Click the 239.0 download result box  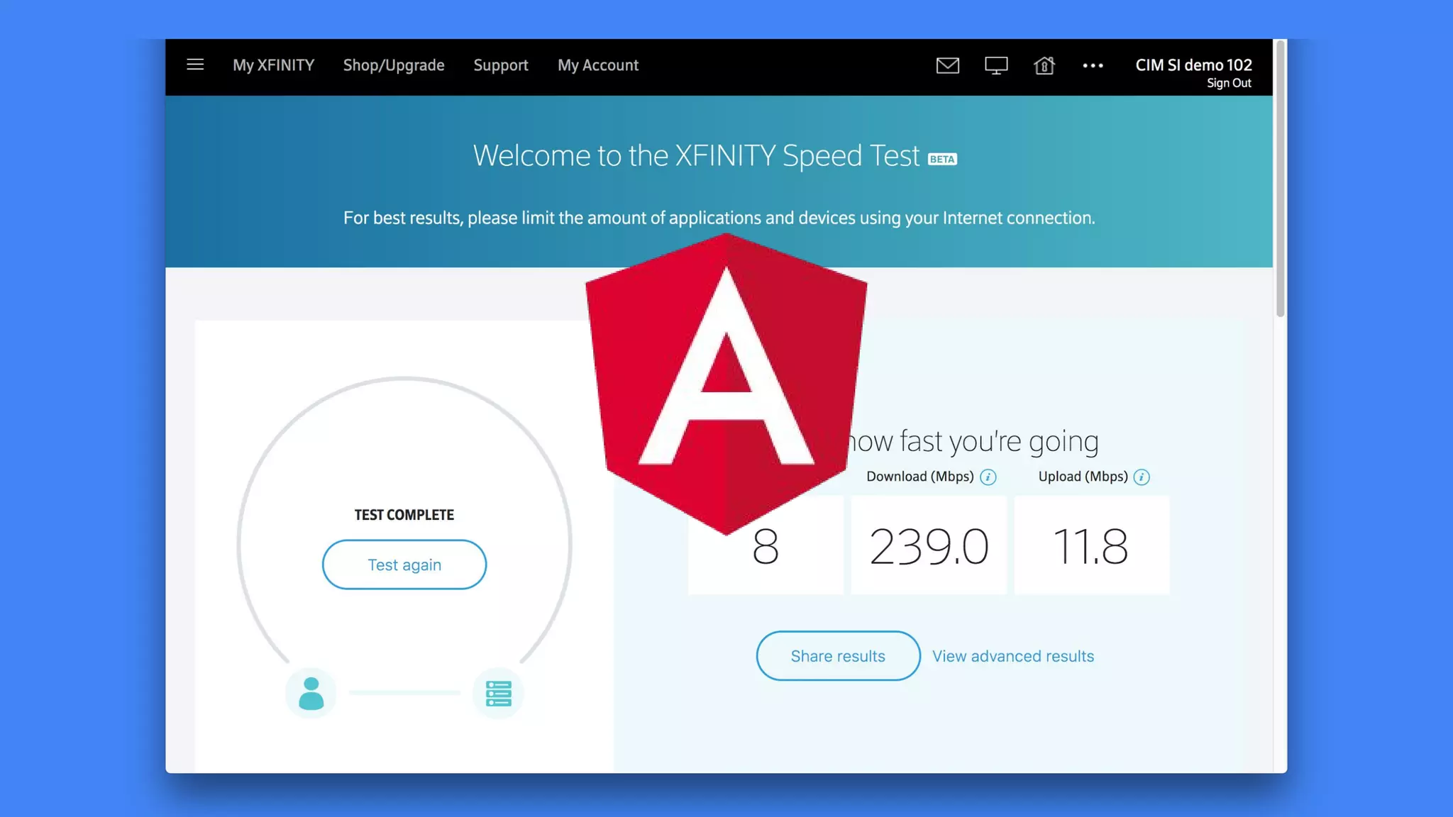tap(928, 545)
